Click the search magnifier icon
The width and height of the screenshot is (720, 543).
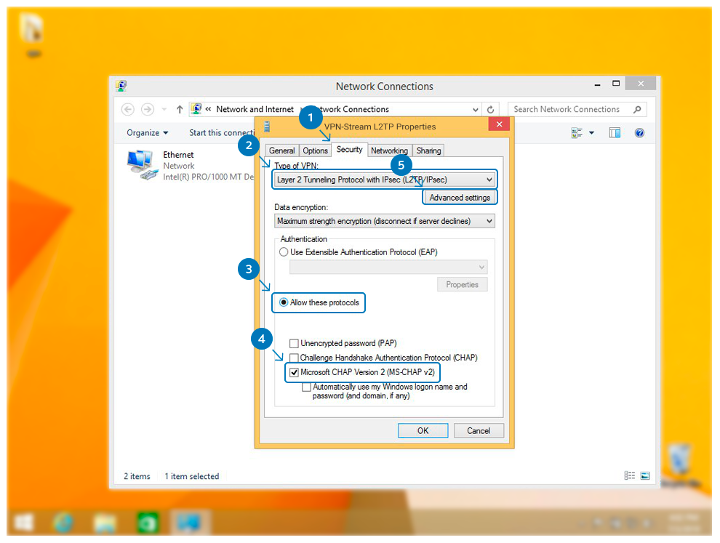click(637, 109)
